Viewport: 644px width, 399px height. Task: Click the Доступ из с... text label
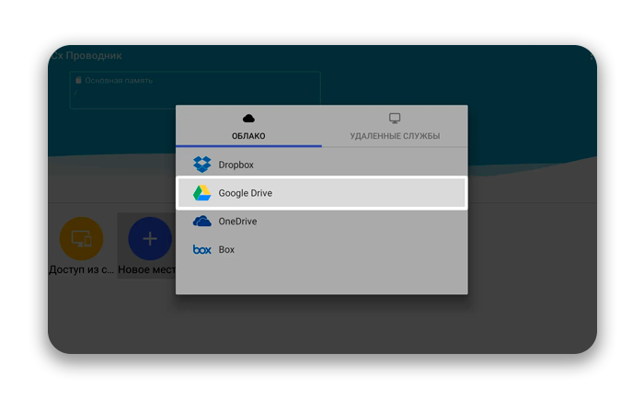[81, 270]
